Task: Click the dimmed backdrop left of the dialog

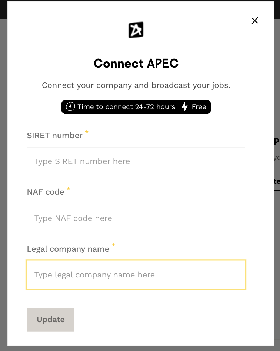Action: click(3, 185)
